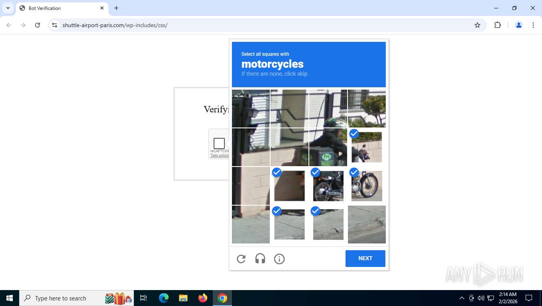Select the bottom-right pavement tile
This screenshot has height=306, width=542.
click(367, 224)
